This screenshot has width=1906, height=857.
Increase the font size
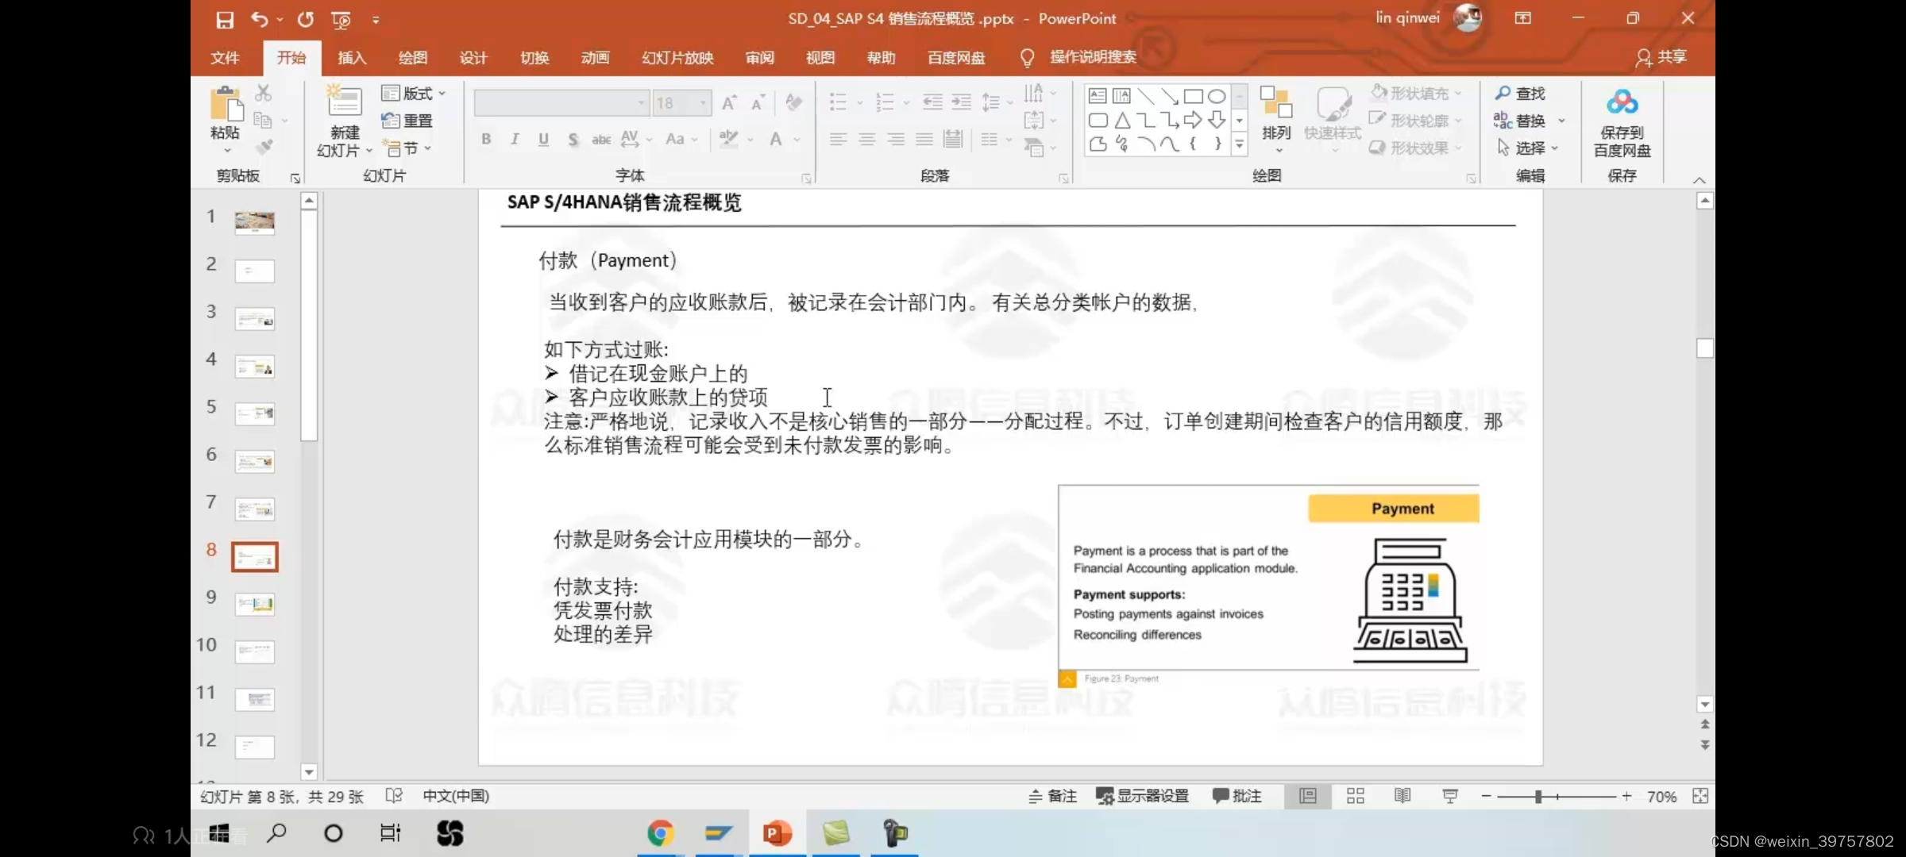coord(728,102)
